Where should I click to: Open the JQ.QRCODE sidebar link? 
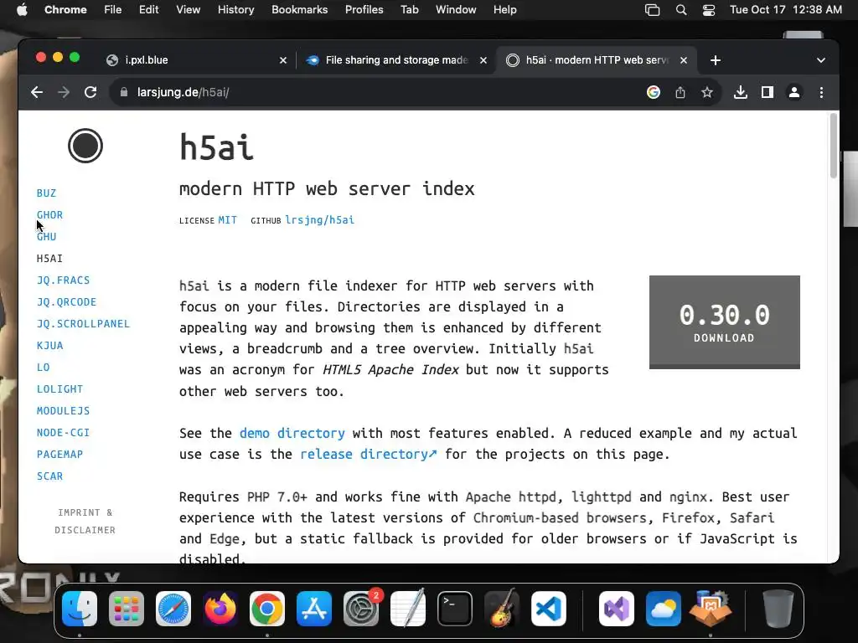click(66, 301)
